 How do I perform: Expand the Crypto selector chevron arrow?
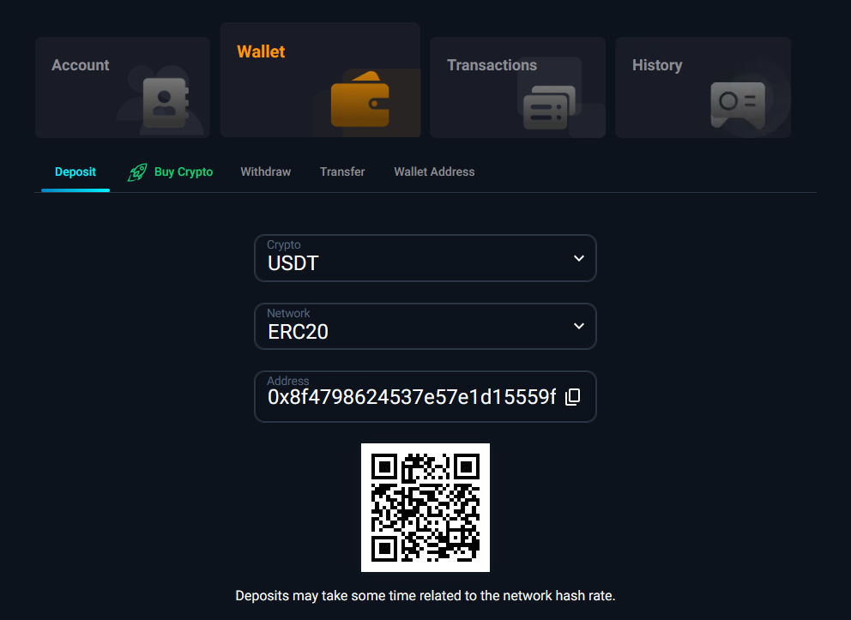click(x=579, y=258)
